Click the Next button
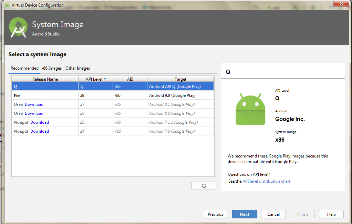The width and height of the screenshot is (352, 224). pos(245,214)
